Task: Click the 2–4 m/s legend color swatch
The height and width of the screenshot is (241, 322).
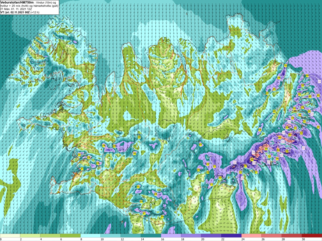Action: click(x=30, y=236)
